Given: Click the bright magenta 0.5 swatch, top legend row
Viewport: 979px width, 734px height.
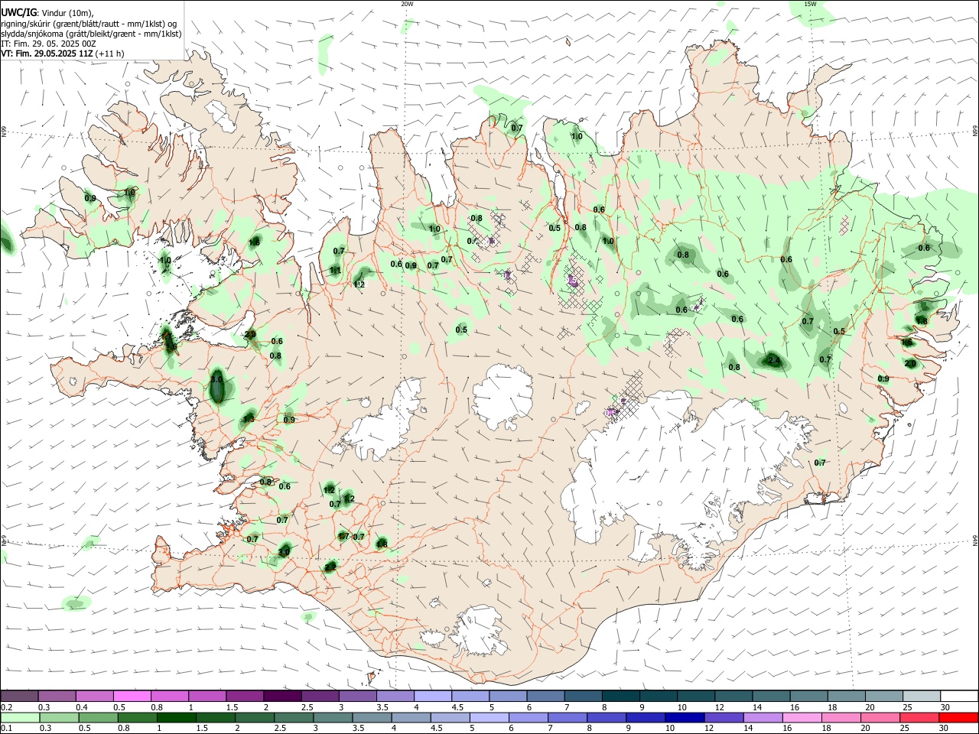Looking at the screenshot, I should 132,696.
